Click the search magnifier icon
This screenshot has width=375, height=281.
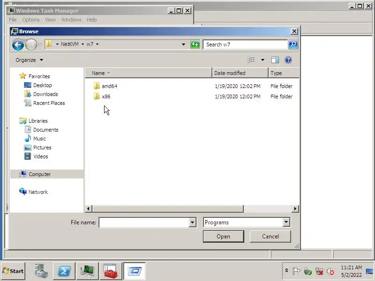pos(293,44)
